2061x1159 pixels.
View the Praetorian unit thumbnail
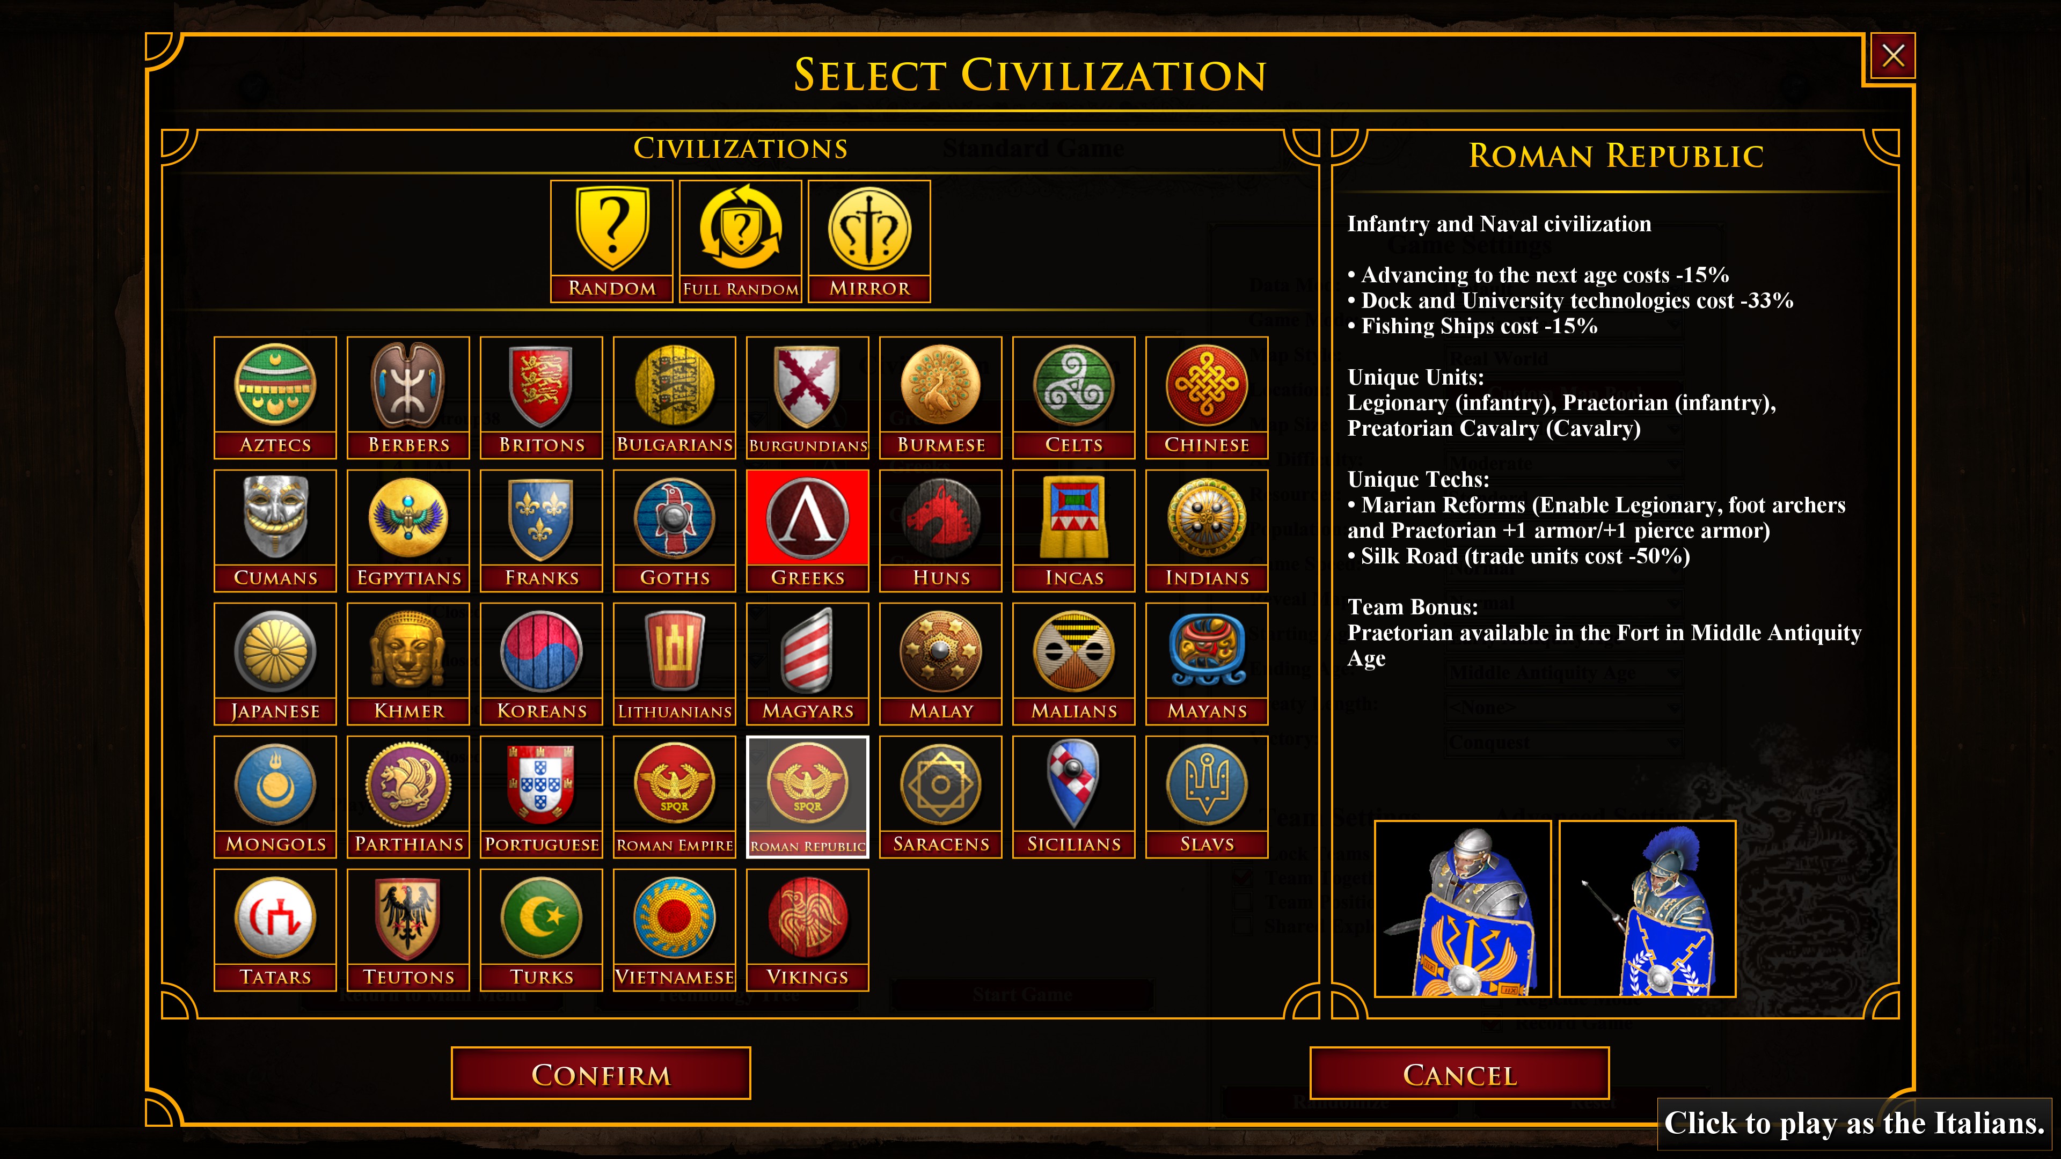1647,908
